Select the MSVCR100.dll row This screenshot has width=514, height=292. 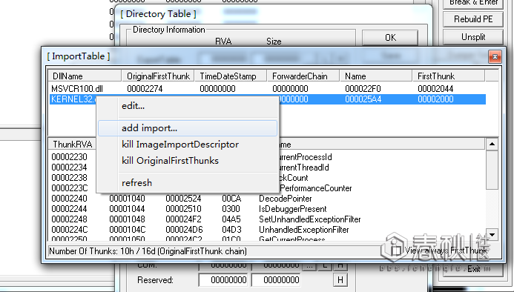[268, 89]
